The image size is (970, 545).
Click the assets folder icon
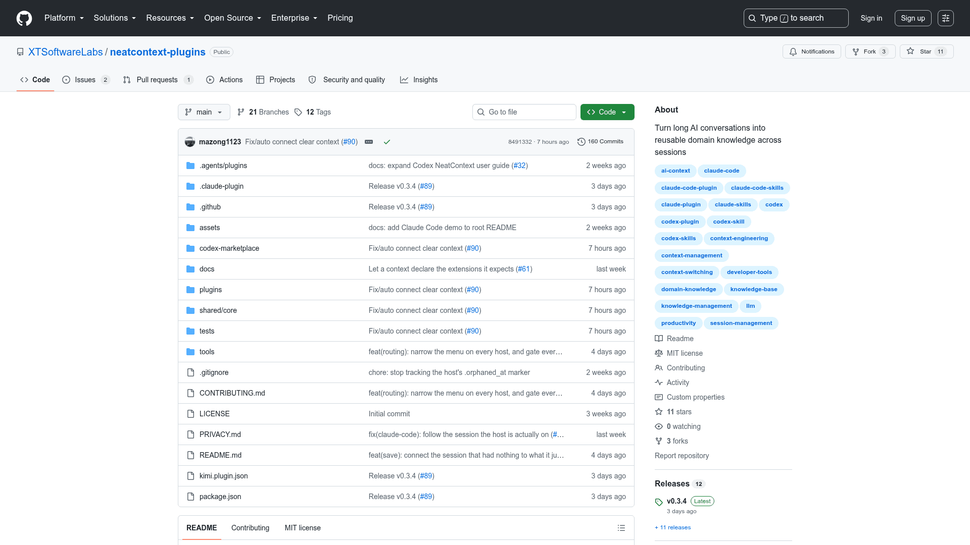click(190, 228)
